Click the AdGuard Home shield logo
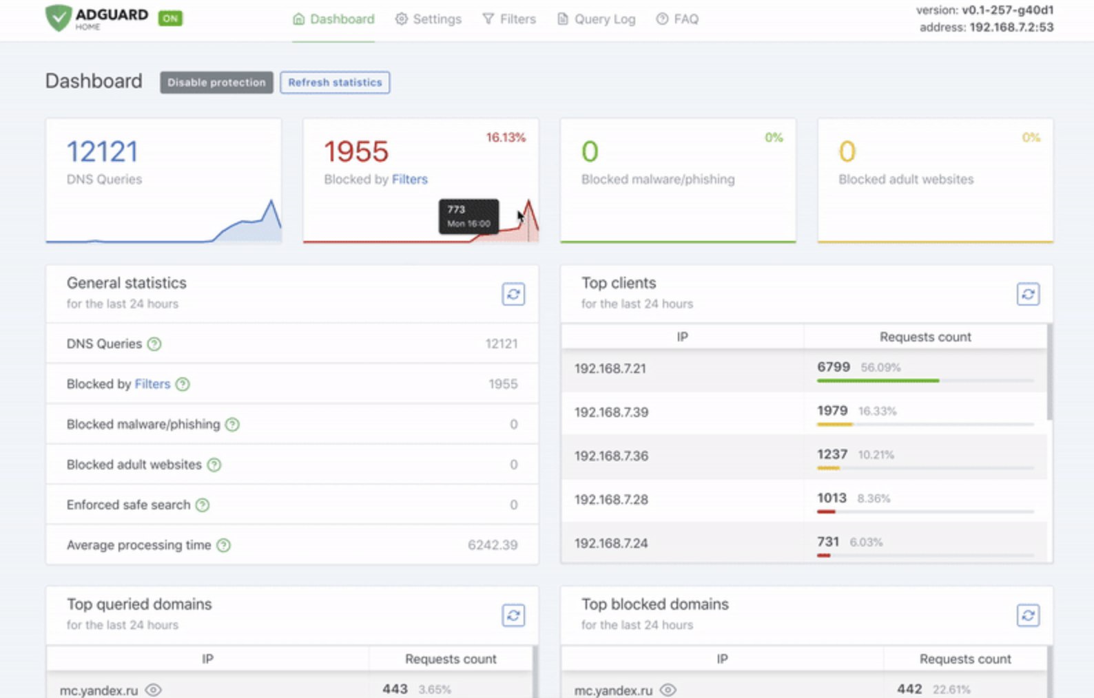The height and width of the screenshot is (698, 1094). (x=58, y=18)
